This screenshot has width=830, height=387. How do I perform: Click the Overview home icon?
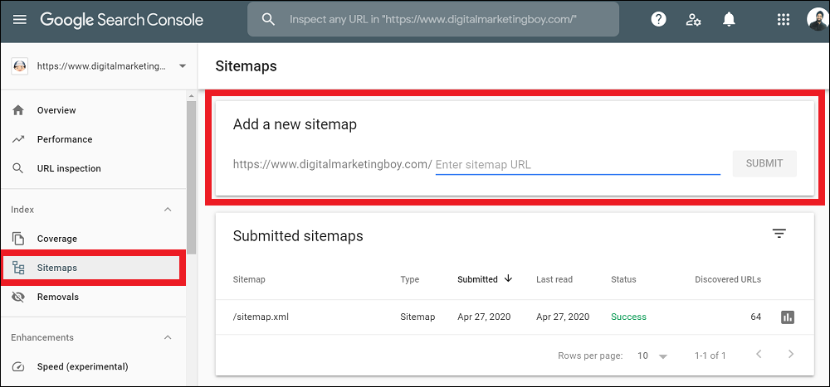(18, 110)
